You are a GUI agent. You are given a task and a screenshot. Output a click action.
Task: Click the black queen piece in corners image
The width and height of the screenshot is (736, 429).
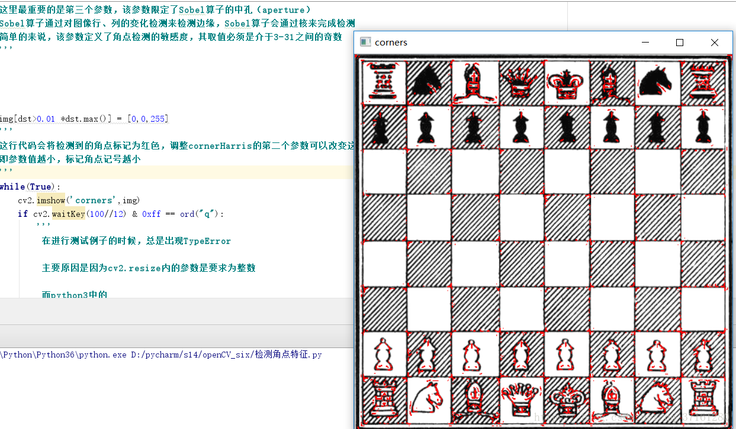point(519,82)
